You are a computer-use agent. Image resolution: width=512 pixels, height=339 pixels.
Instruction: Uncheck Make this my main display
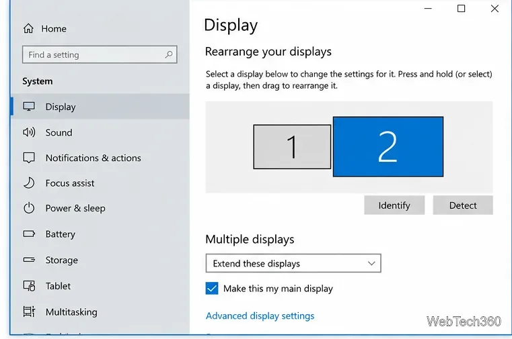(x=212, y=288)
